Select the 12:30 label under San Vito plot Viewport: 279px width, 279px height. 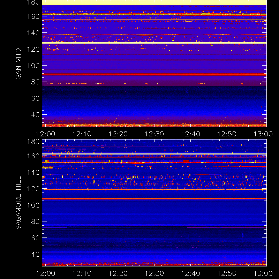(x=154, y=134)
